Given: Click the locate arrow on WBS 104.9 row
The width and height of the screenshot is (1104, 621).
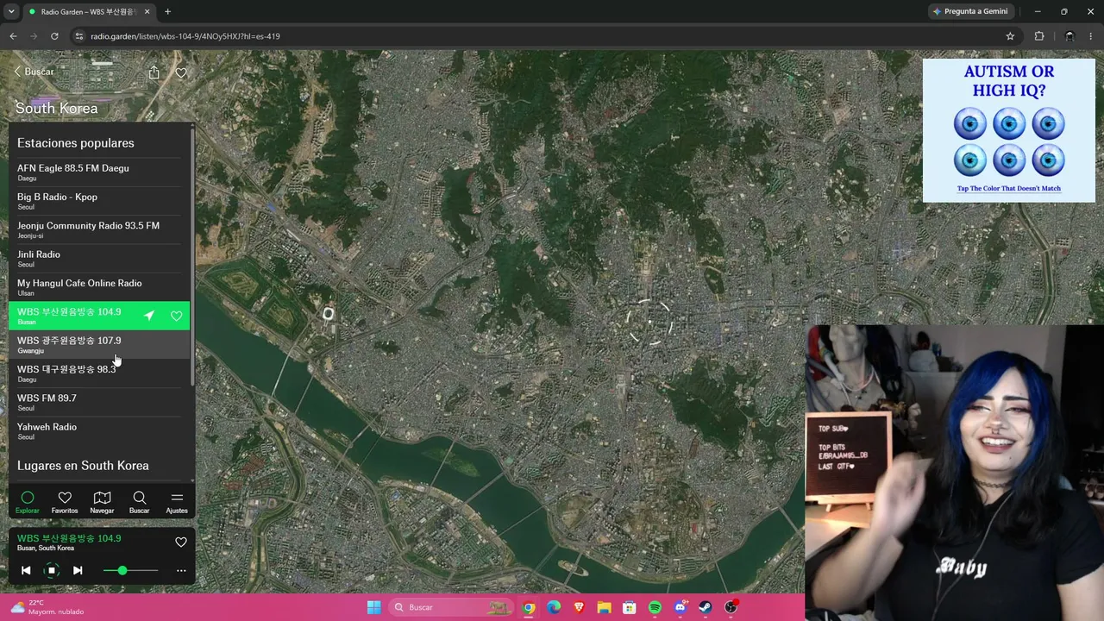Looking at the screenshot, I should (149, 316).
